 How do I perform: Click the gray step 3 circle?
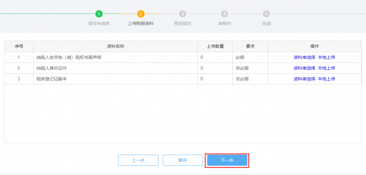pos(182,14)
